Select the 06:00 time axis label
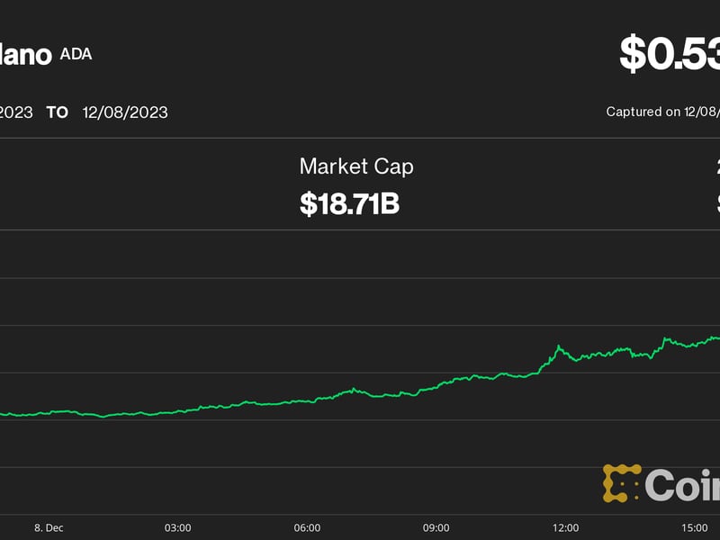The height and width of the screenshot is (540, 720). coord(307,526)
